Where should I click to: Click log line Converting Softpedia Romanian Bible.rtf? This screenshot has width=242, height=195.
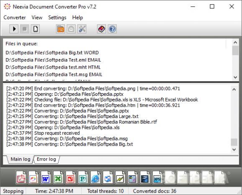(82, 122)
